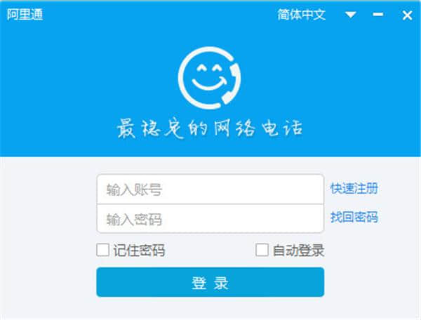421x320 pixels.
Task: Enable the 自动登录 checkbox
Action: pyautogui.click(x=262, y=250)
